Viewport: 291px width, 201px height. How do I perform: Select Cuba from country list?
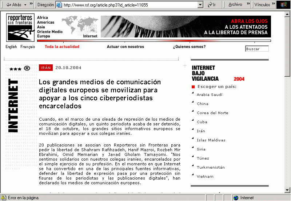click(202, 122)
